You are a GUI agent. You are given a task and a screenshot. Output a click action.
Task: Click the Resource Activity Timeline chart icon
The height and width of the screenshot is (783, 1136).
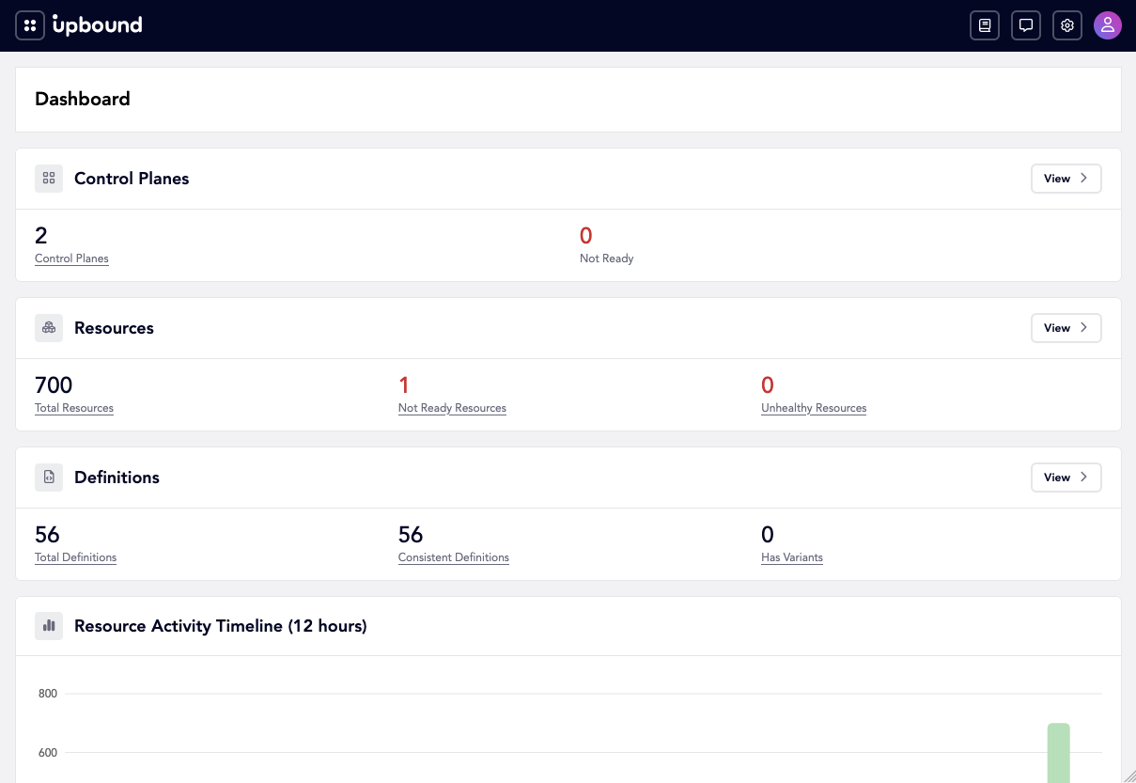49,626
